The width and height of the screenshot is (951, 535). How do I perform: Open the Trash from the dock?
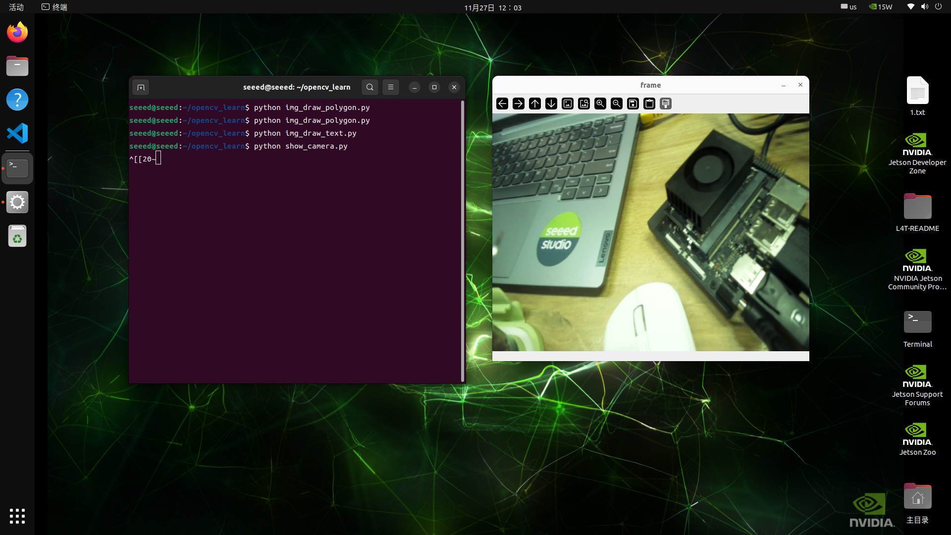click(17, 236)
